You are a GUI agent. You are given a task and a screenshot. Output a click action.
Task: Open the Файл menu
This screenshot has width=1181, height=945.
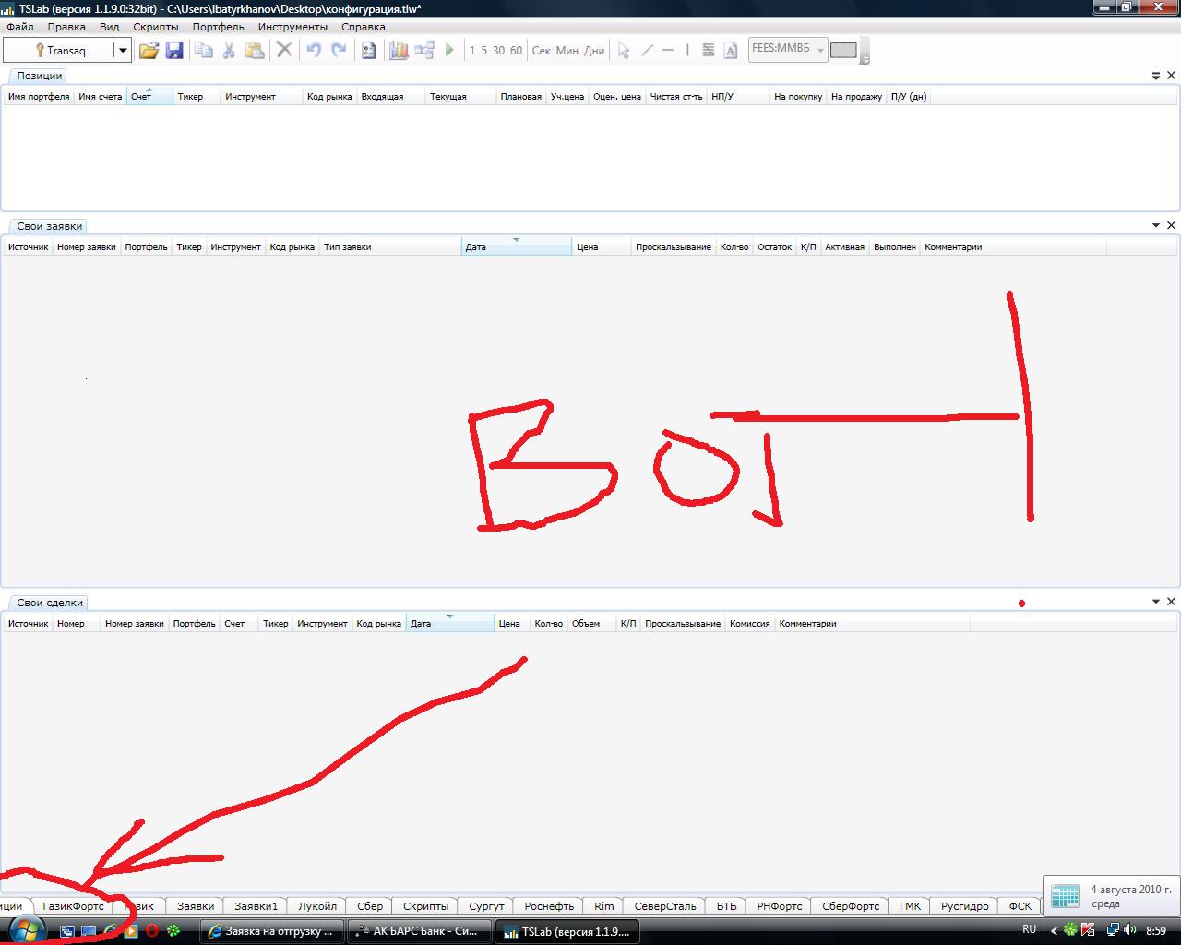[19, 27]
